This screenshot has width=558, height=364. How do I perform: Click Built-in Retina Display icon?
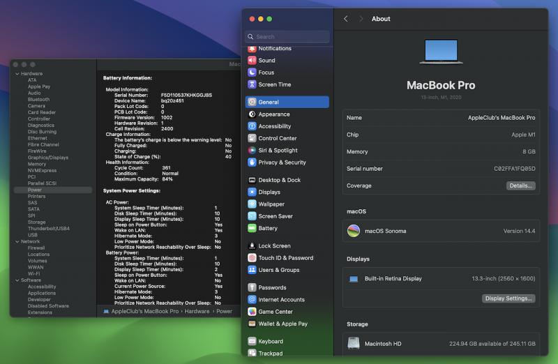click(354, 279)
